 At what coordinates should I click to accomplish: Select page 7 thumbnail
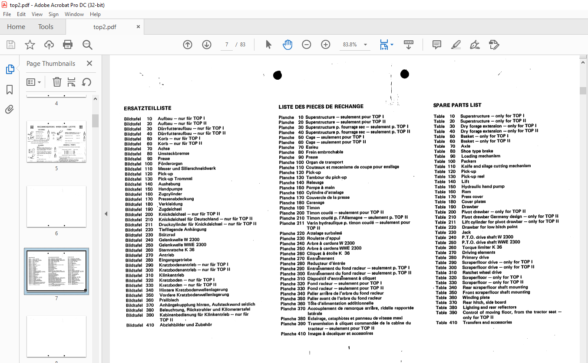56,271
